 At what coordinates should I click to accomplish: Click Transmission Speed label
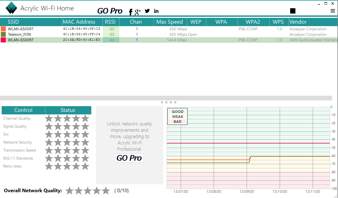20,150
